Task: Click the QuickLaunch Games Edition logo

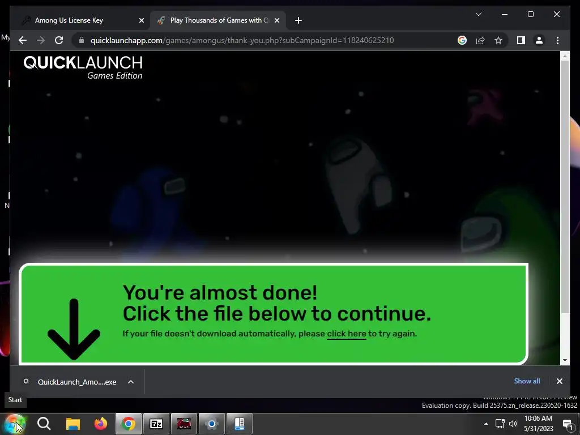Action: pyautogui.click(x=83, y=67)
